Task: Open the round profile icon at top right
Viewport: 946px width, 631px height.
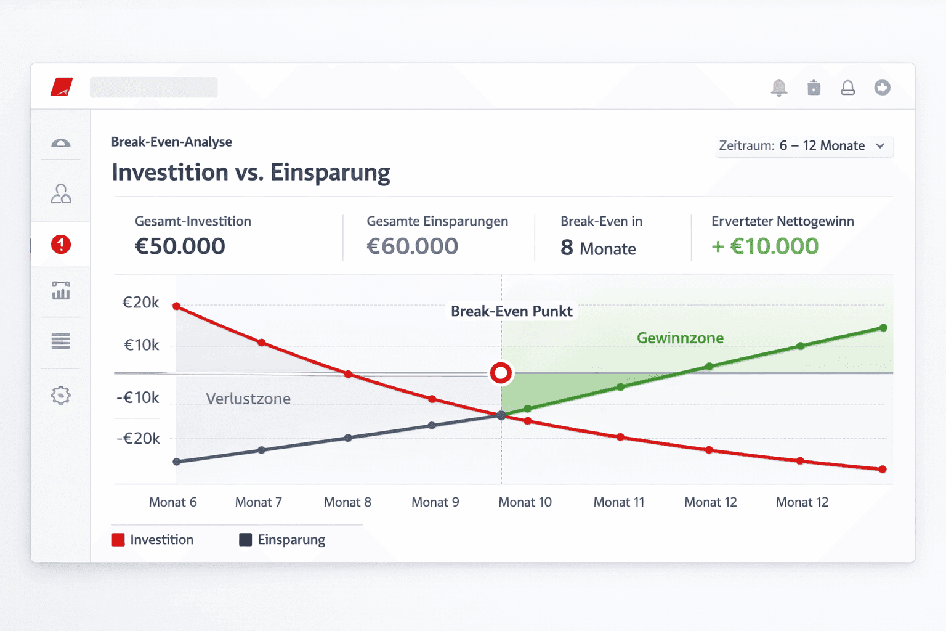Action: (883, 88)
